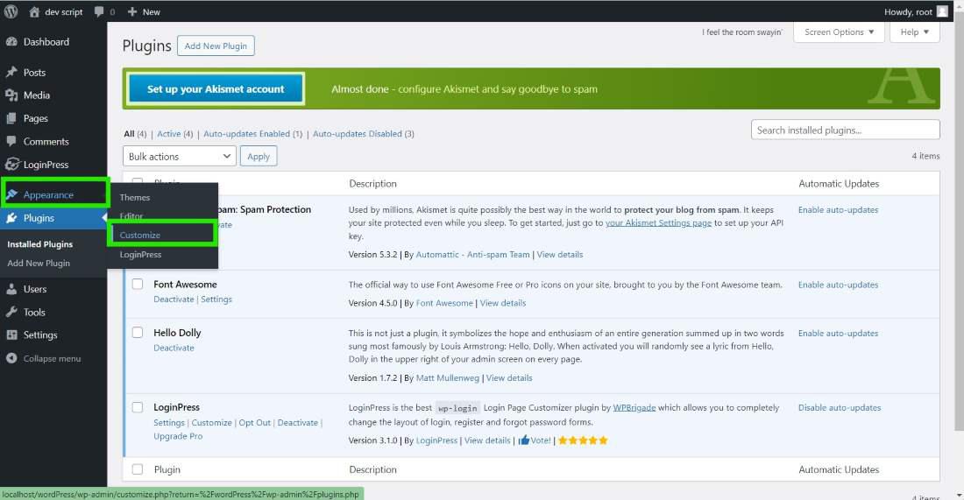Click the Collapse menu arrow icon
This screenshot has width=964, height=500.
[x=11, y=359]
